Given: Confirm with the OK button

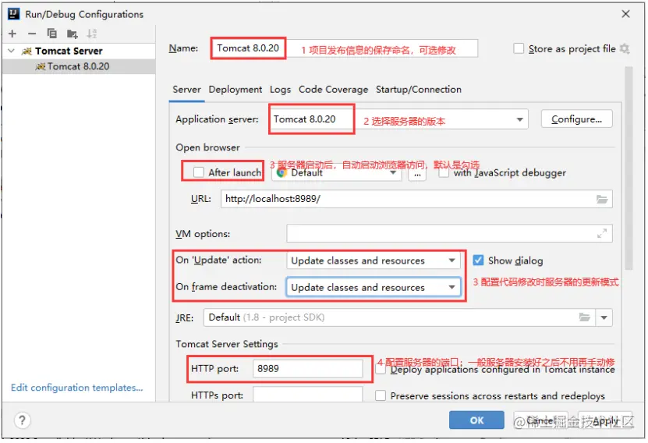Looking at the screenshot, I should click(476, 420).
